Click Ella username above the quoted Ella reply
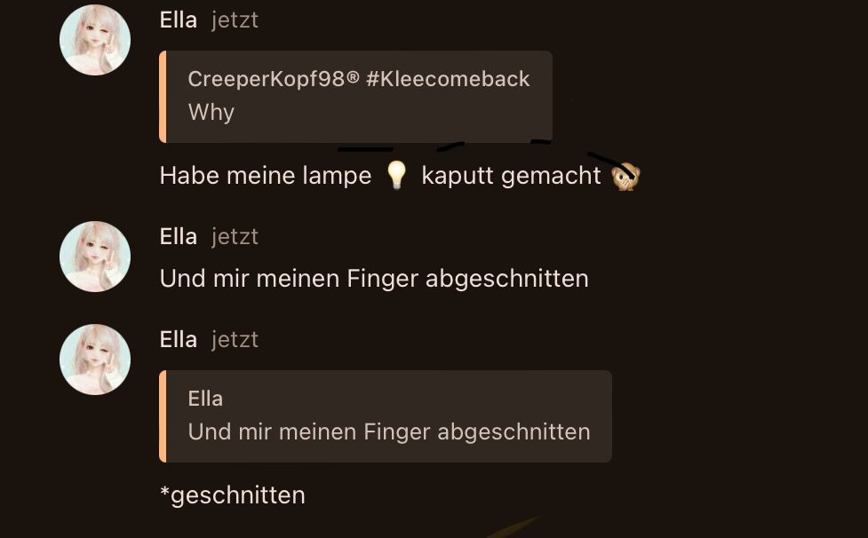This screenshot has height=538, width=868. point(179,340)
